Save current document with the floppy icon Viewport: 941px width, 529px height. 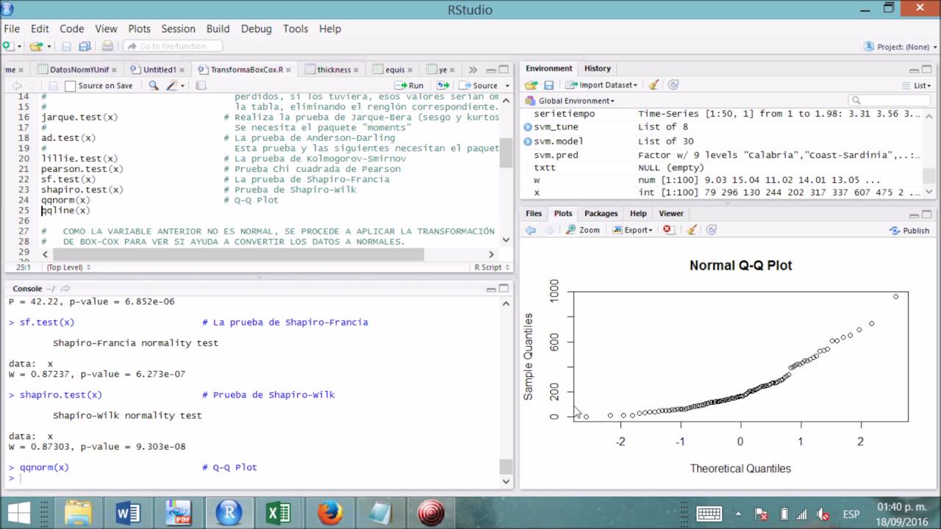(x=66, y=46)
